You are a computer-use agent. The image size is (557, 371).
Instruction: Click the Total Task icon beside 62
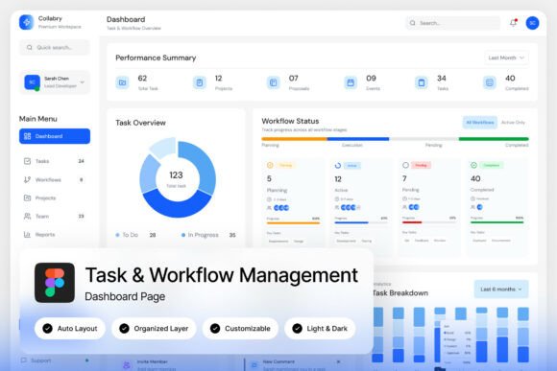122,82
